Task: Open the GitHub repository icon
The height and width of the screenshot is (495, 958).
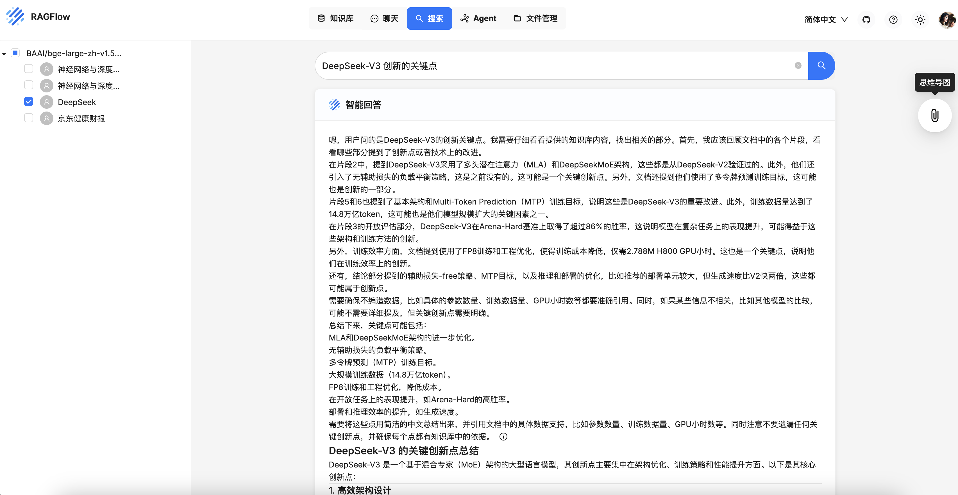Action: click(866, 20)
